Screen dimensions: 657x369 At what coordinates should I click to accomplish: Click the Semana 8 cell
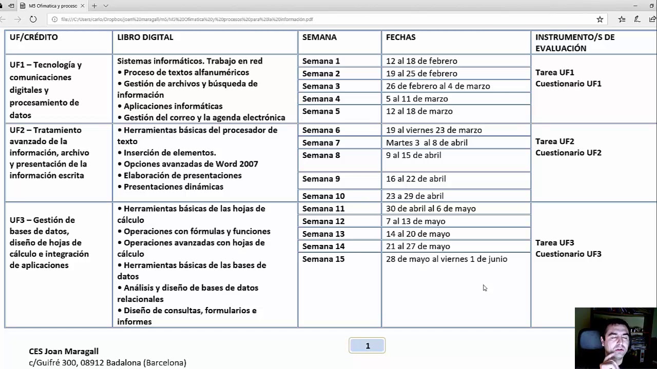click(x=339, y=160)
